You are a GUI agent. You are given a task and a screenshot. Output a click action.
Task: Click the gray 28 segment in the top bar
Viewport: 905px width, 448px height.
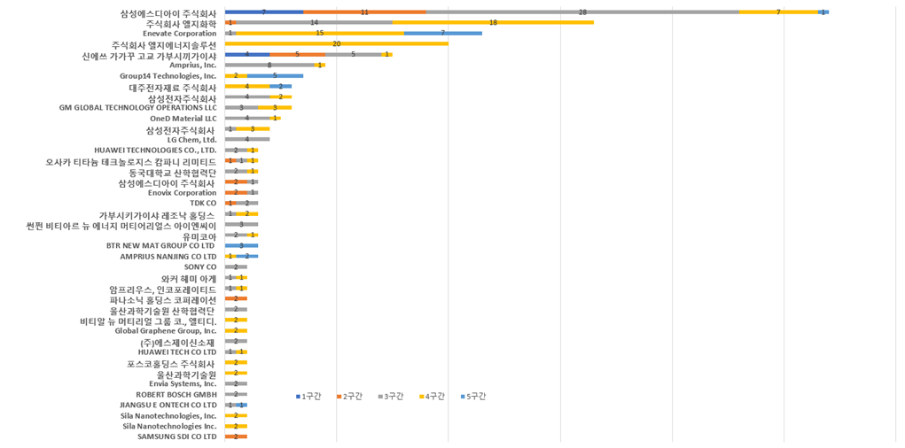coord(581,12)
